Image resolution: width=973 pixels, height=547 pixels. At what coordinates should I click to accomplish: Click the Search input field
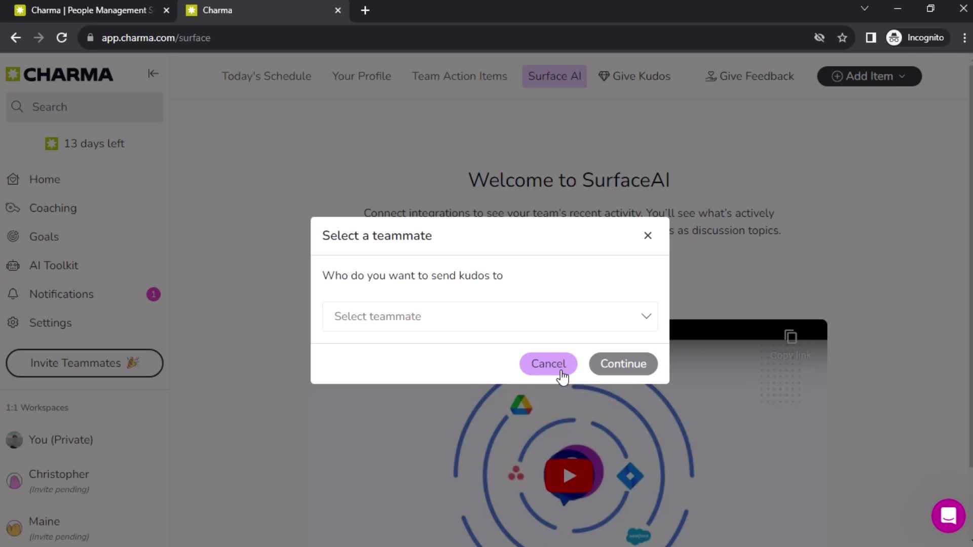pos(87,107)
